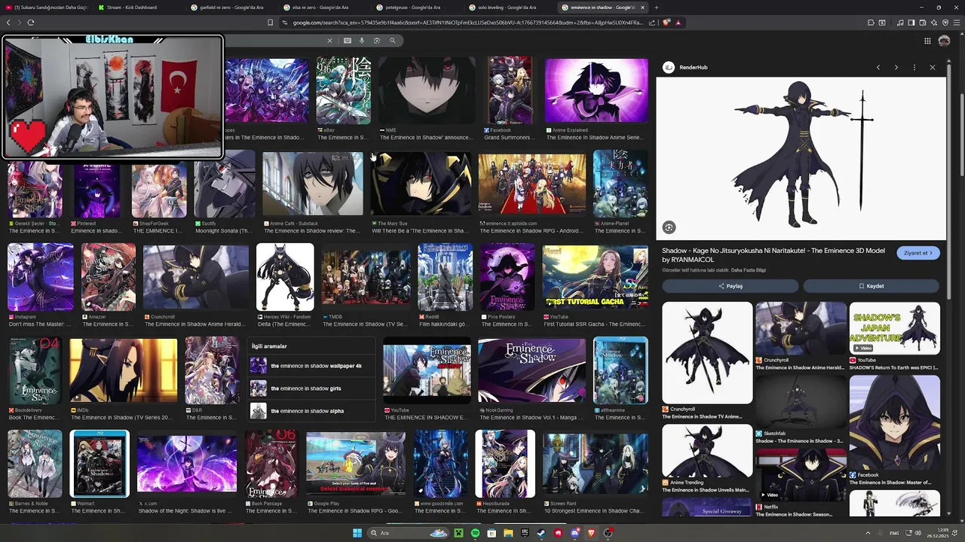The width and height of the screenshot is (965, 542).
Task: Open the Sketchfab related image in side panel
Action: [801, 401]
